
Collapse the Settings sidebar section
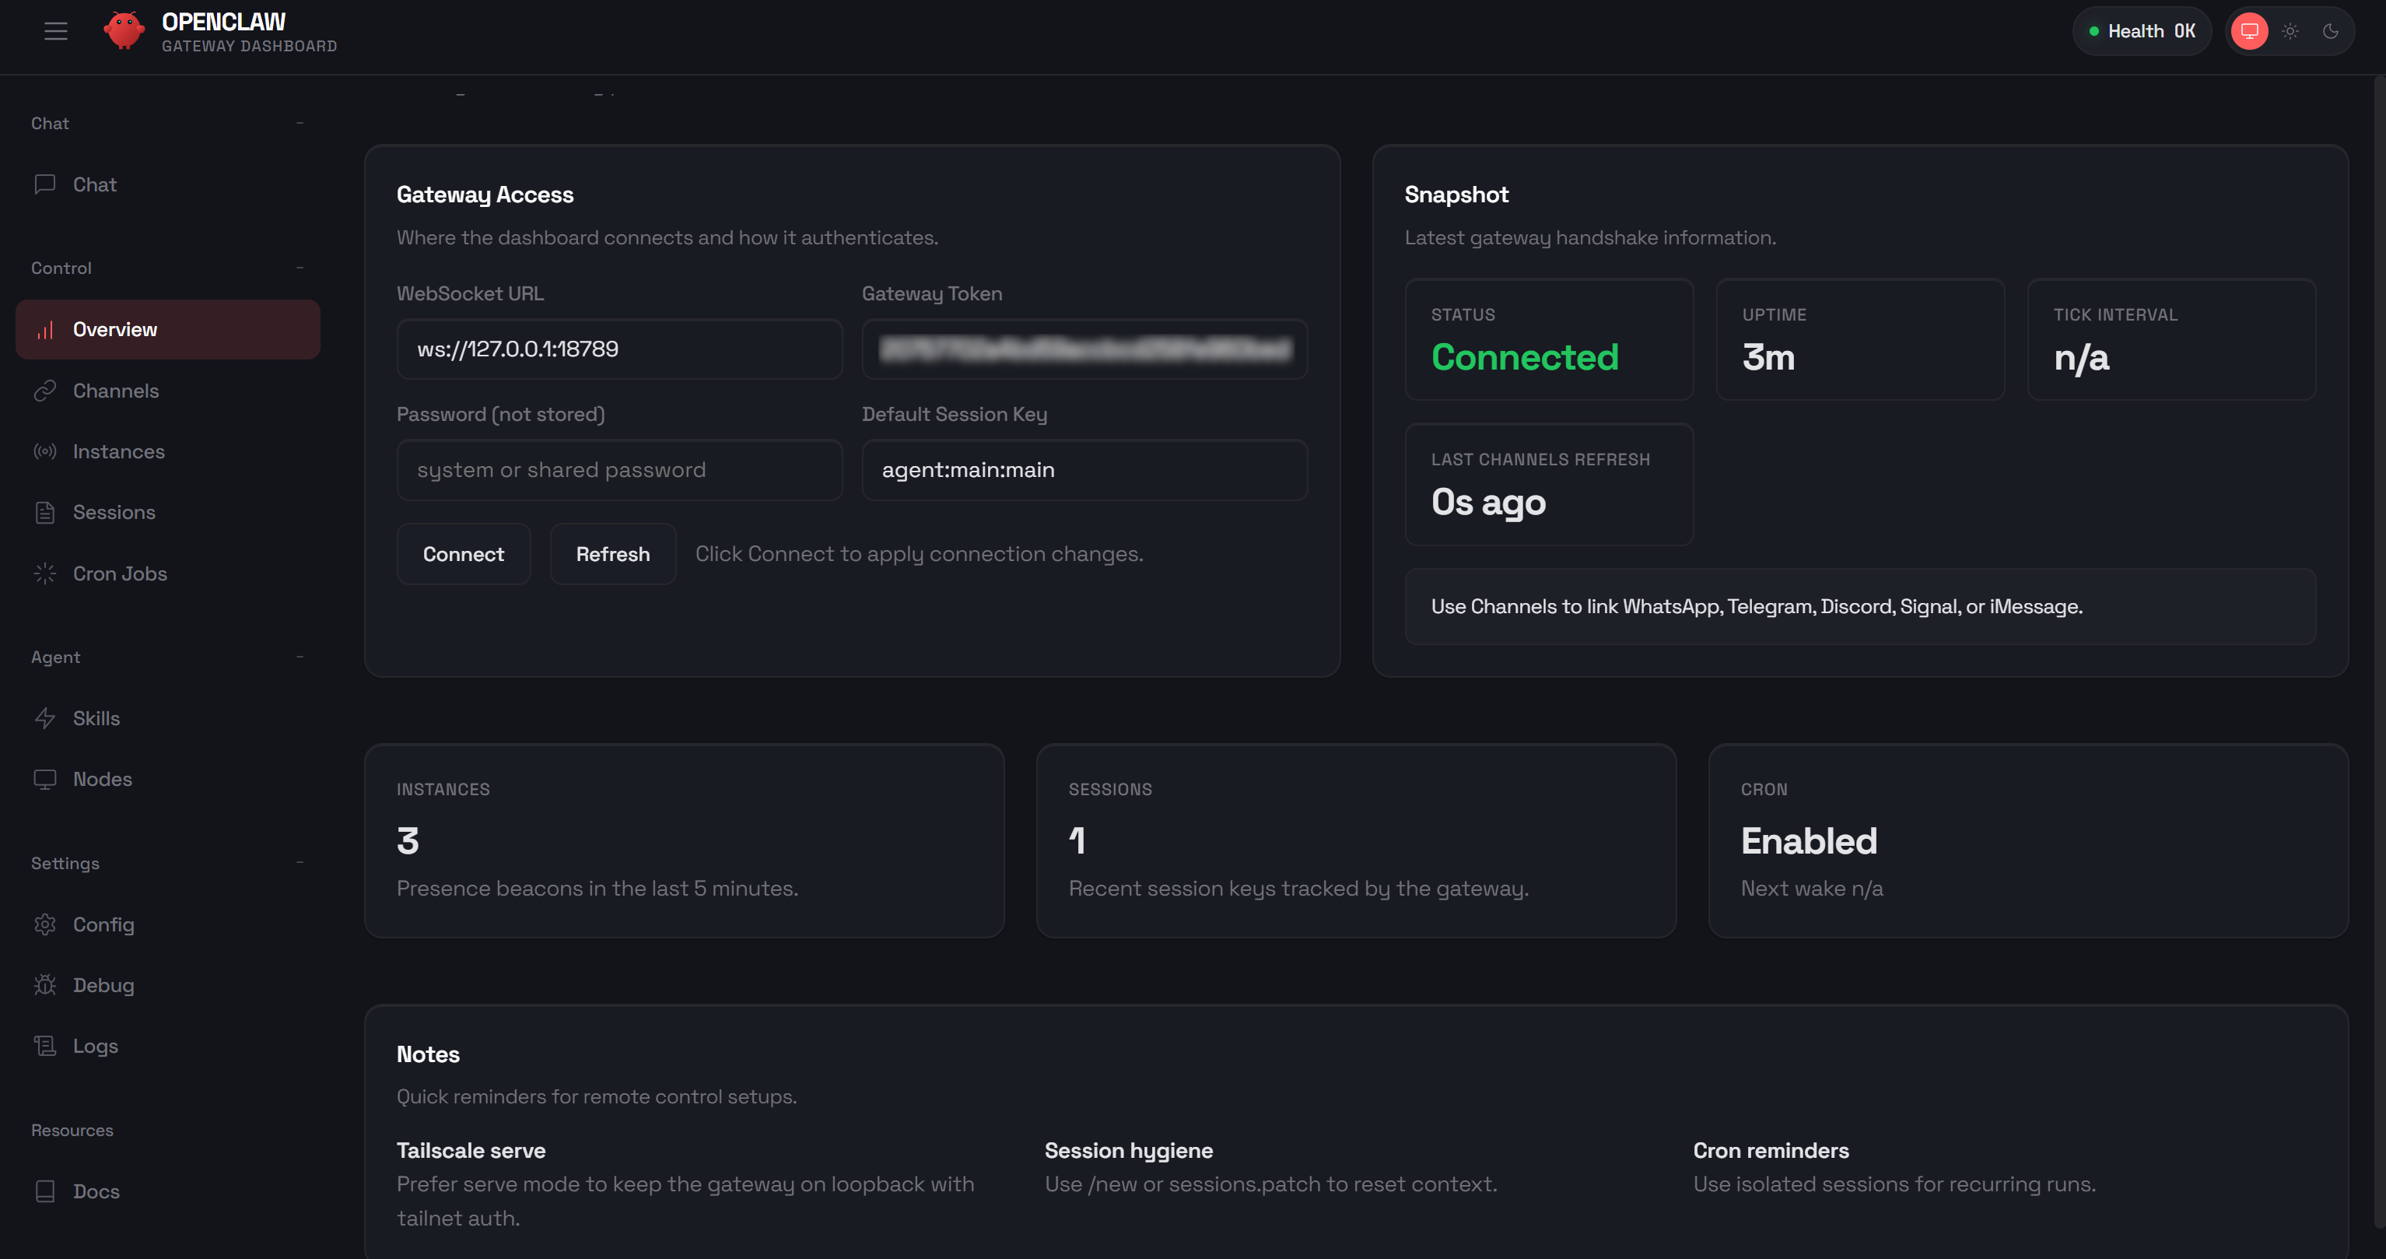click(300, 861)
